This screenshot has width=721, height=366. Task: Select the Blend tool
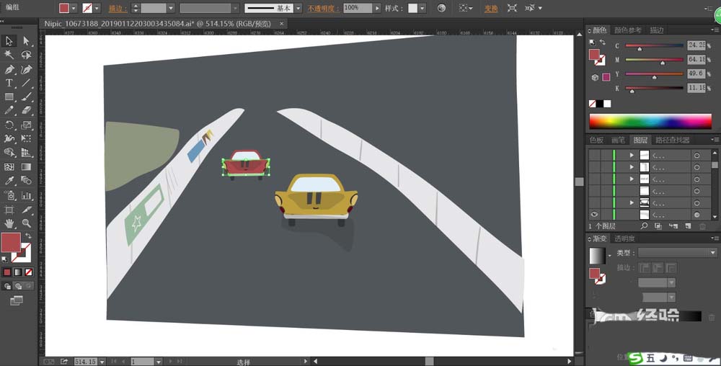click(x=26, y=181)
